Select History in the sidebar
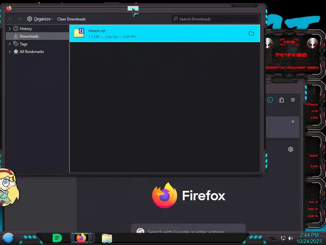The height and width of the screenshot is (245, 326). [x=25, y=28]
